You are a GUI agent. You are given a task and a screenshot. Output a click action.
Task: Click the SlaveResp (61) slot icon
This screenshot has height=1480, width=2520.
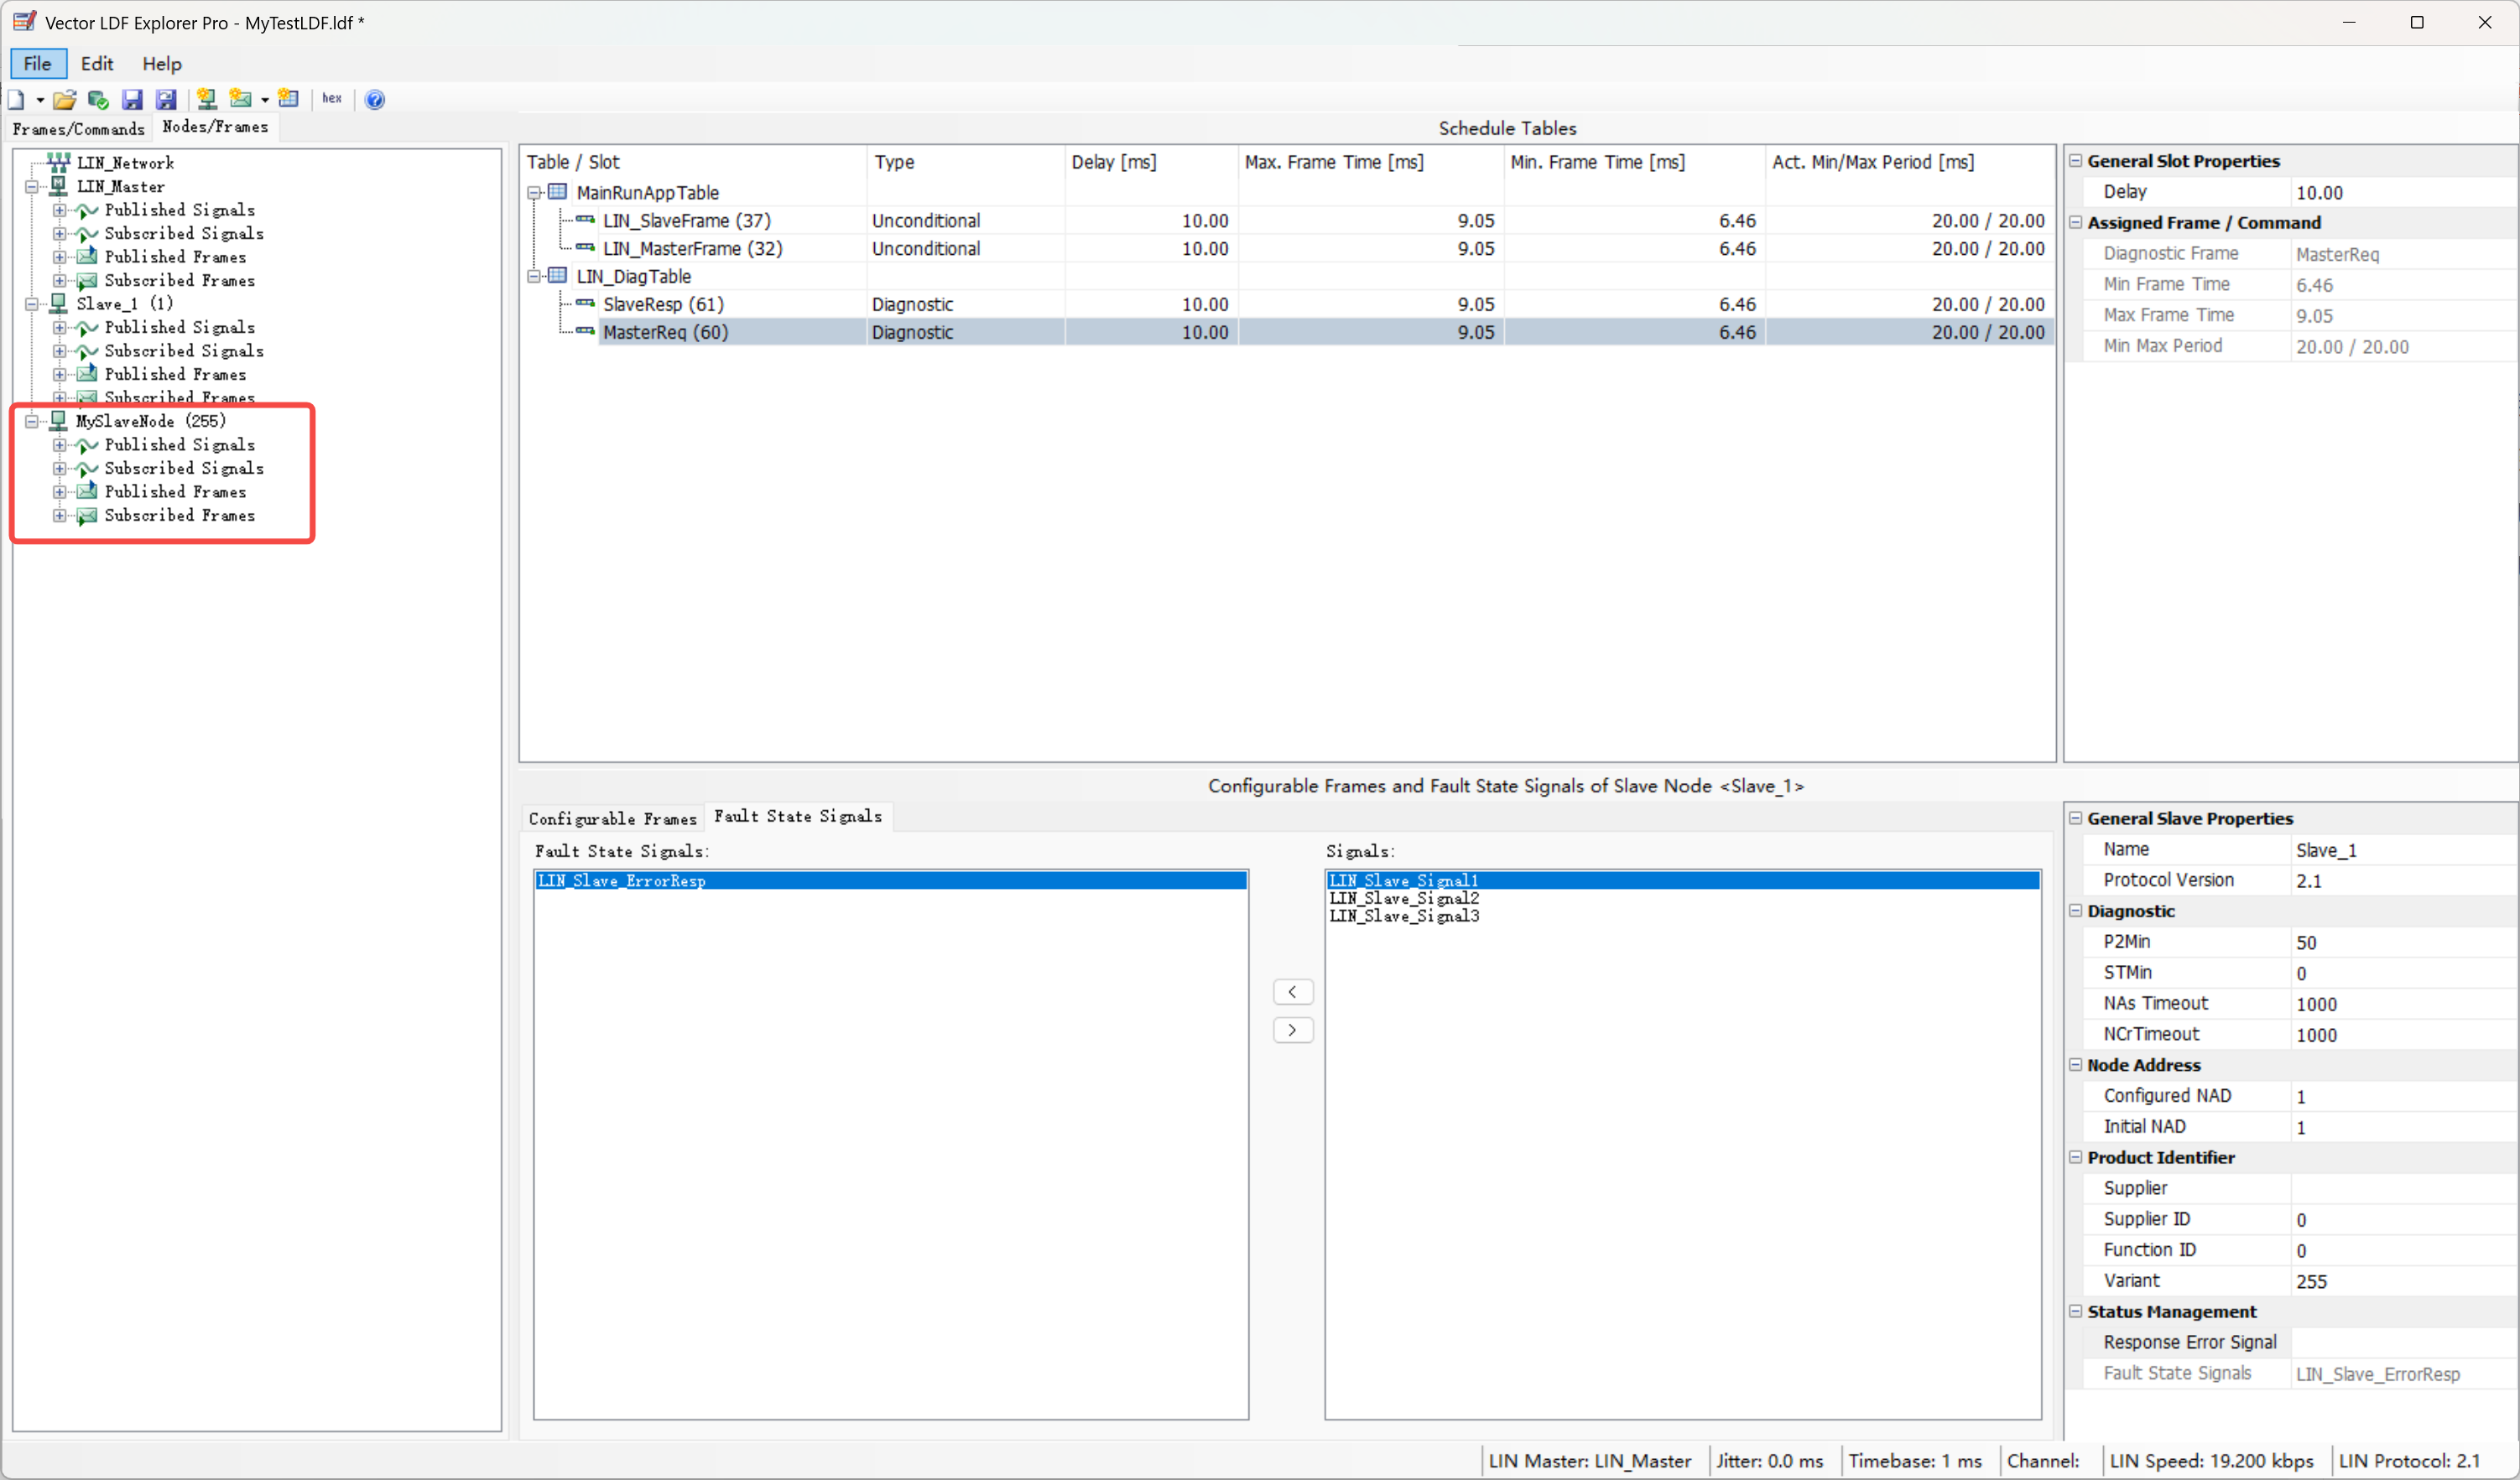[585, 304]
